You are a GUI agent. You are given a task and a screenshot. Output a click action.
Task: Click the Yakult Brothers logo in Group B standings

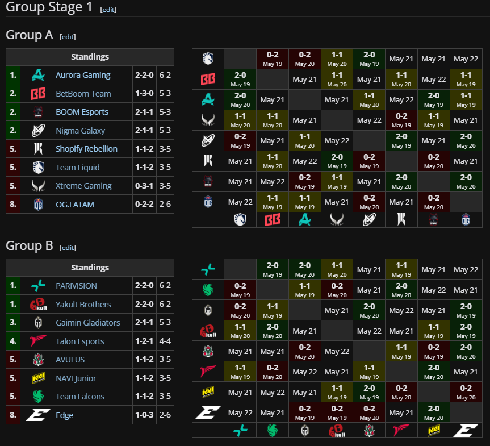coord(39,304)
